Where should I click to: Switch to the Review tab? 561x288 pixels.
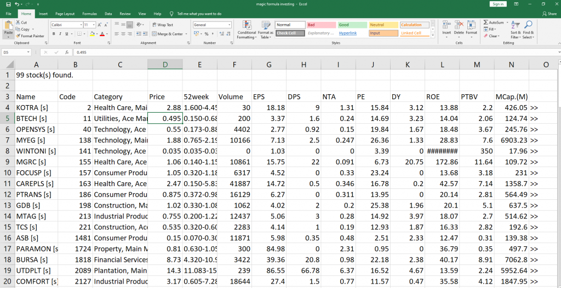pyautogui.click(x=125, y=14)
